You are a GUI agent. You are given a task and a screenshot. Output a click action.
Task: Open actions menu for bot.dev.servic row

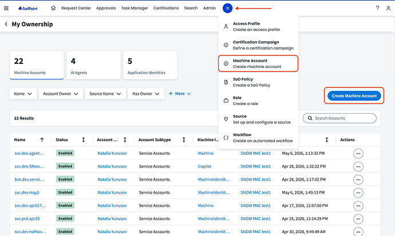(358, 179)
